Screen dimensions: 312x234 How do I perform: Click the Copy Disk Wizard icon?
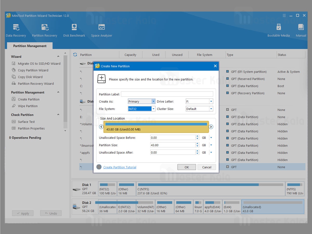(x=14, y=77)
